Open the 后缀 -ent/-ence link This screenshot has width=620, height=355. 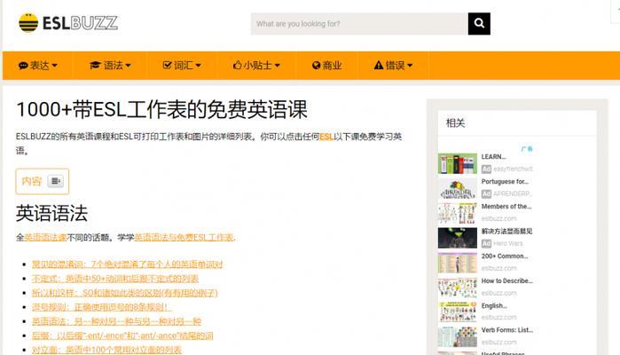tap(122, 335)
